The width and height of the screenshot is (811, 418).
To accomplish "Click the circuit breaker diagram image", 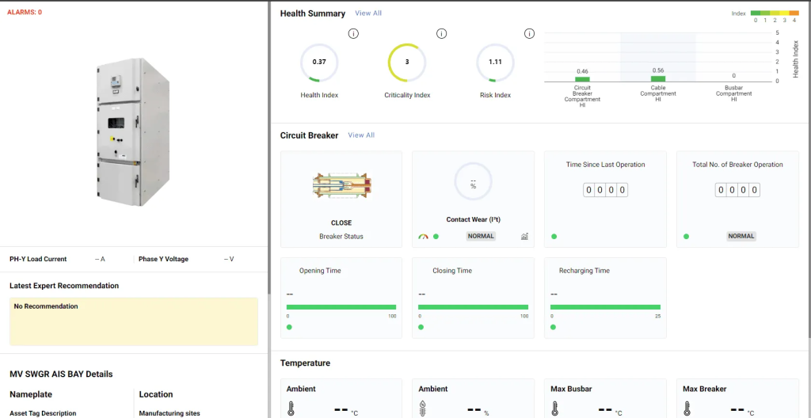I will (x=341, y=185).
